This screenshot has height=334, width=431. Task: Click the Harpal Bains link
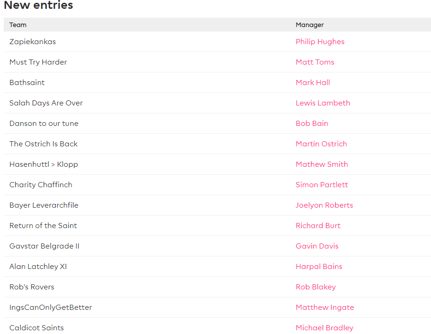319,267
